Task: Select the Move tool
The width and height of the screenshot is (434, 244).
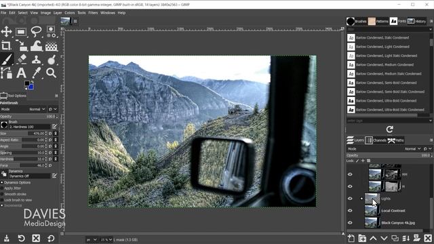Action: click(x=6, y=32)
